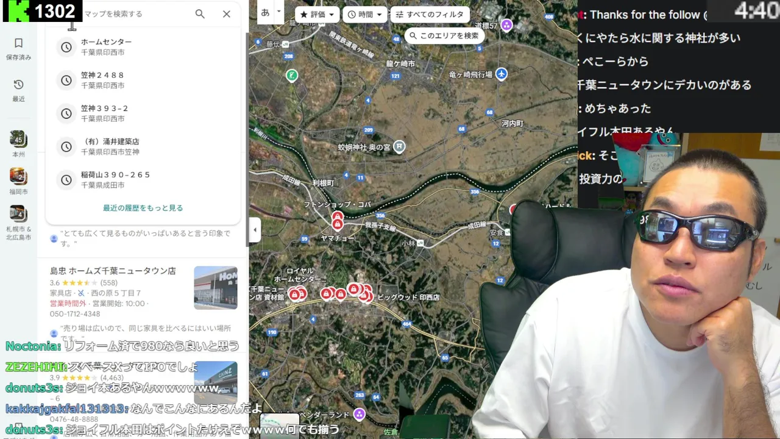Click the ヤマチョー red shopping pin

337,225
